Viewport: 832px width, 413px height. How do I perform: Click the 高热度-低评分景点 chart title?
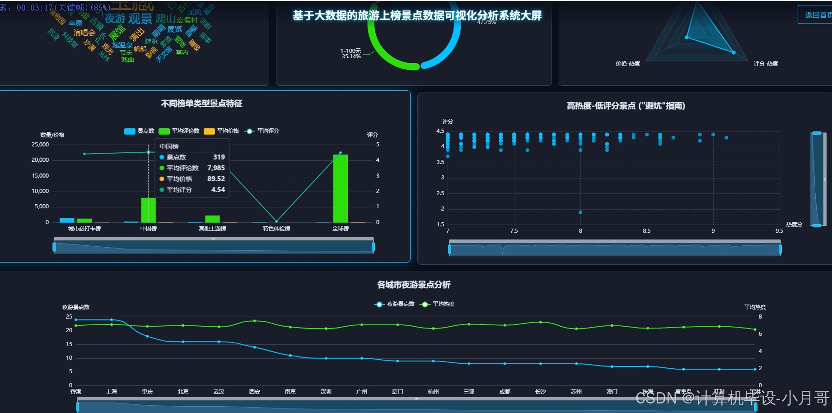(626, 106)
